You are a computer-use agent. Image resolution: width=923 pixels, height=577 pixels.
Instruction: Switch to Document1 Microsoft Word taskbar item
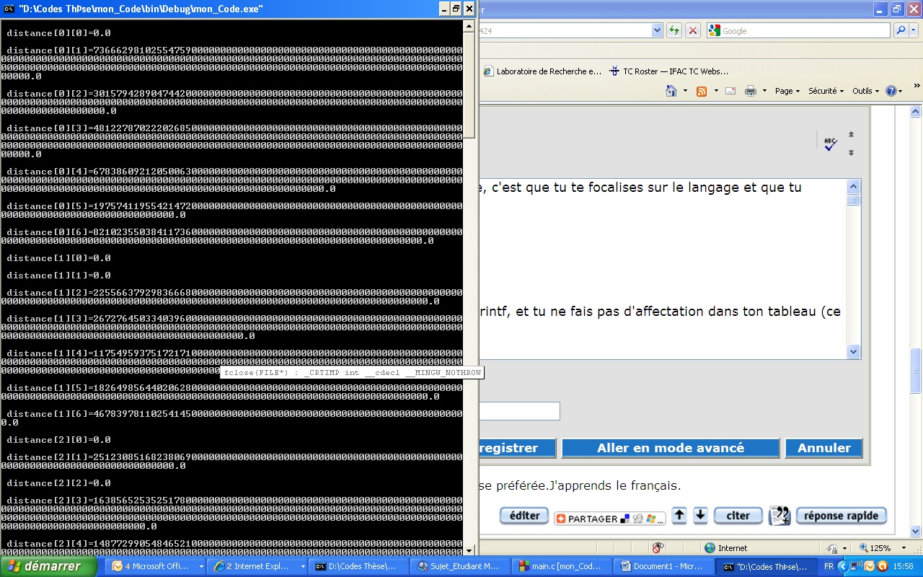(665, 566)
